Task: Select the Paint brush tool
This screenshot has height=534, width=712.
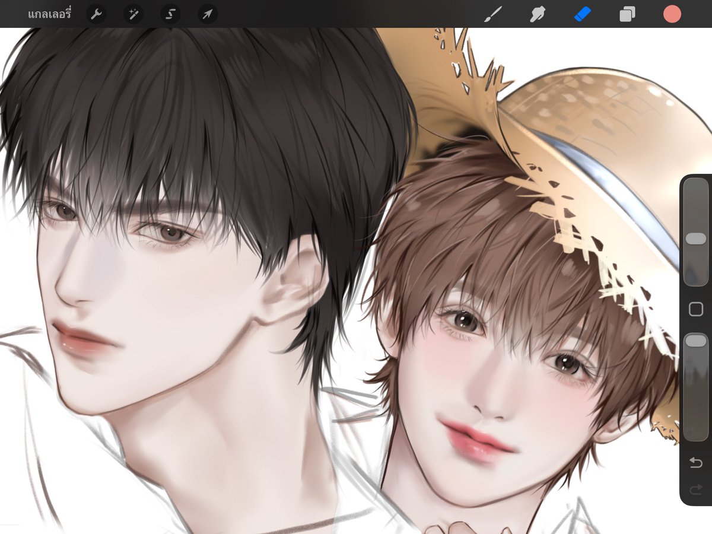Action: point(493,14)
